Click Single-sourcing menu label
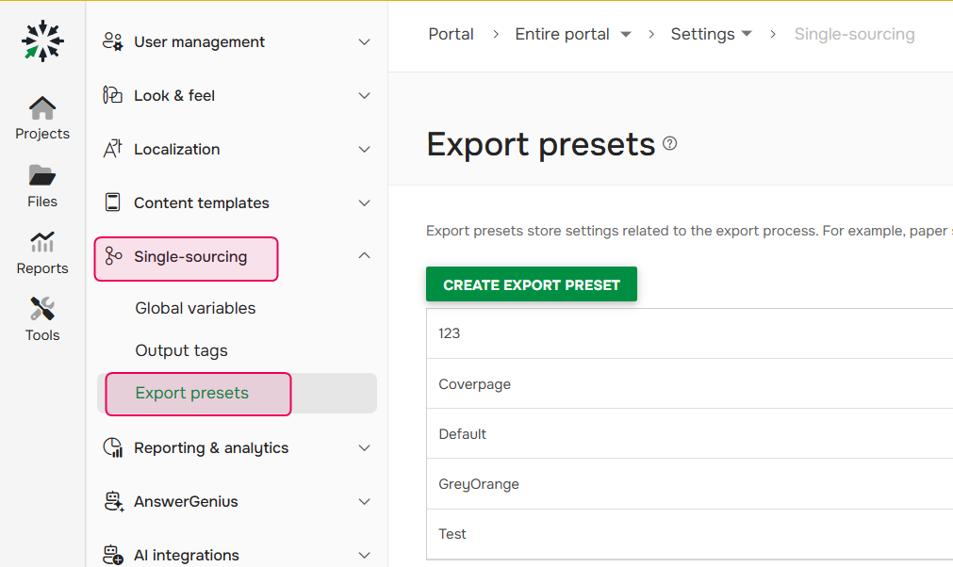The image size is (953, 567). pos(190,257)
